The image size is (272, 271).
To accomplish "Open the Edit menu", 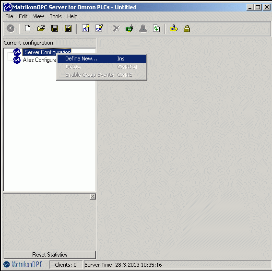I will click(23, 16).
